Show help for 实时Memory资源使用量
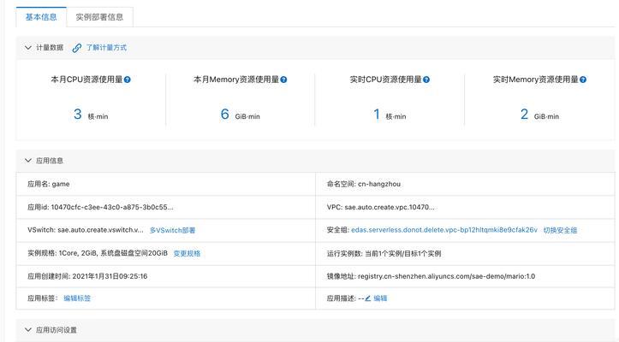The width and height of the screenshot is (619, 342). pyautogui.click(x=583, y=80)
